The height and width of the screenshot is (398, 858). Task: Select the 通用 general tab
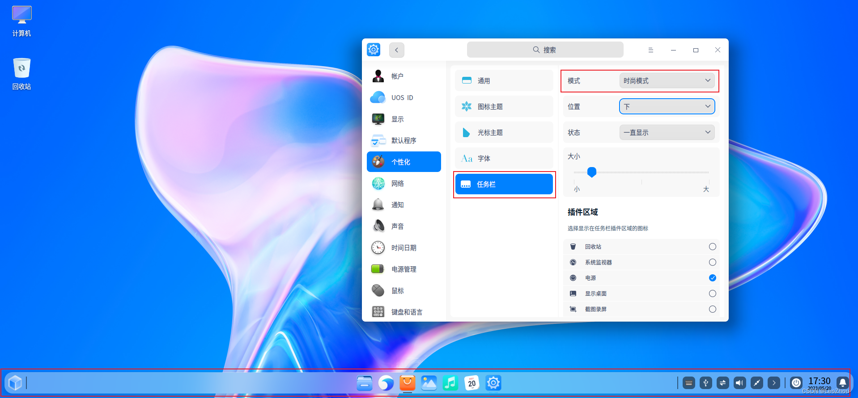(x=504, y=81)
